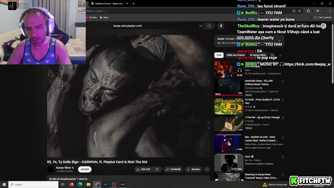Expand the Avanti: Yo Gotti queue panel

click(279, 41)
